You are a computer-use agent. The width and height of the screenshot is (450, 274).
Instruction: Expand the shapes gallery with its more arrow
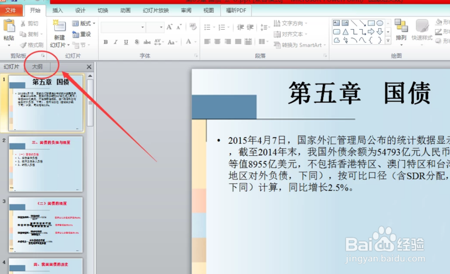(x=388, y=40)
